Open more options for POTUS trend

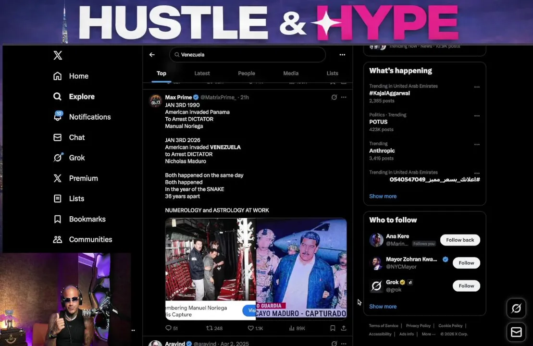click(477, 116)
